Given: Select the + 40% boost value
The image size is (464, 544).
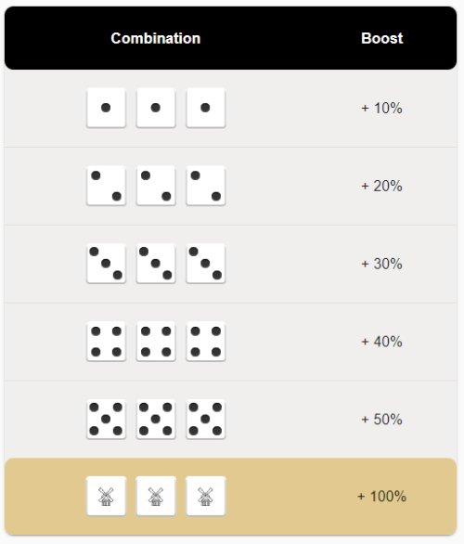Looking at the screenshot, I should coord(381,342).
